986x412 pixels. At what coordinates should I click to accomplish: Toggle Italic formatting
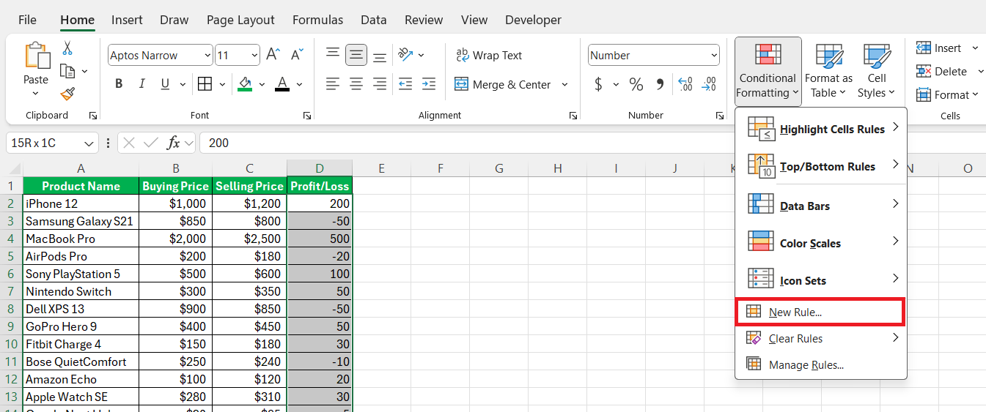[x=141, y=84]
